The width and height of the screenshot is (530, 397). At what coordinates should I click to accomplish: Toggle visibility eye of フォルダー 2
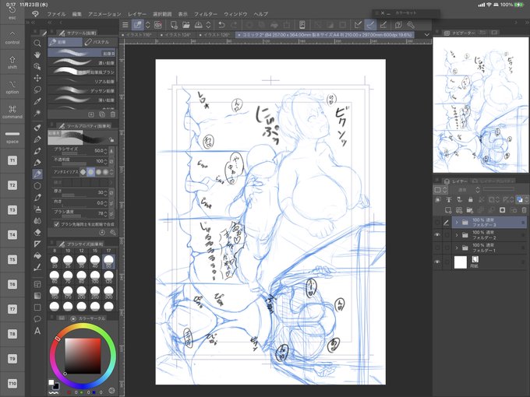coord(437,234)
